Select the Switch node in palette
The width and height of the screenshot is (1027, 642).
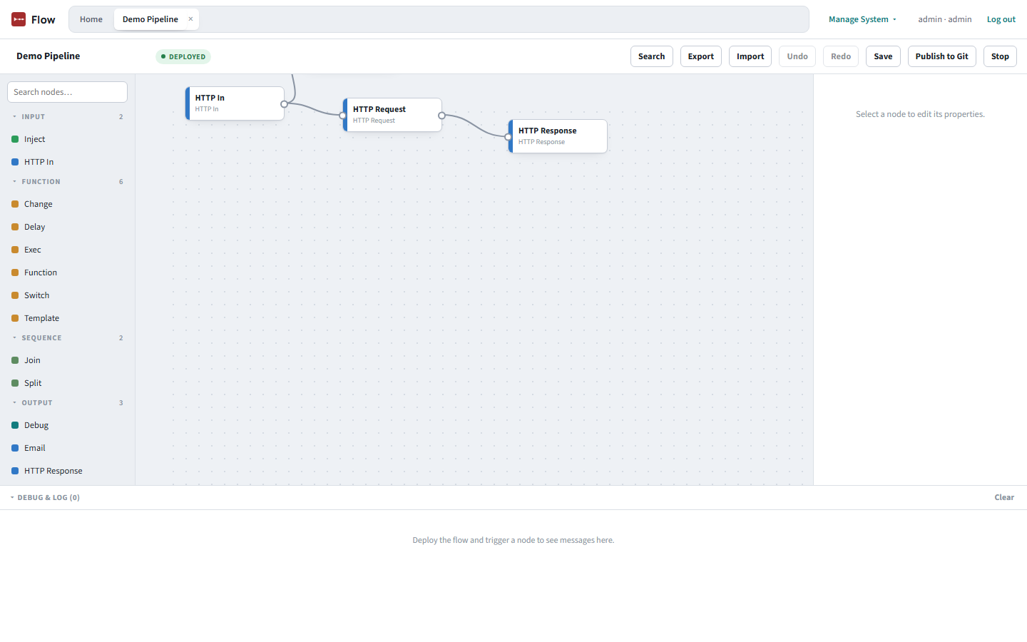pyautogui.click(x=67, y=295)
